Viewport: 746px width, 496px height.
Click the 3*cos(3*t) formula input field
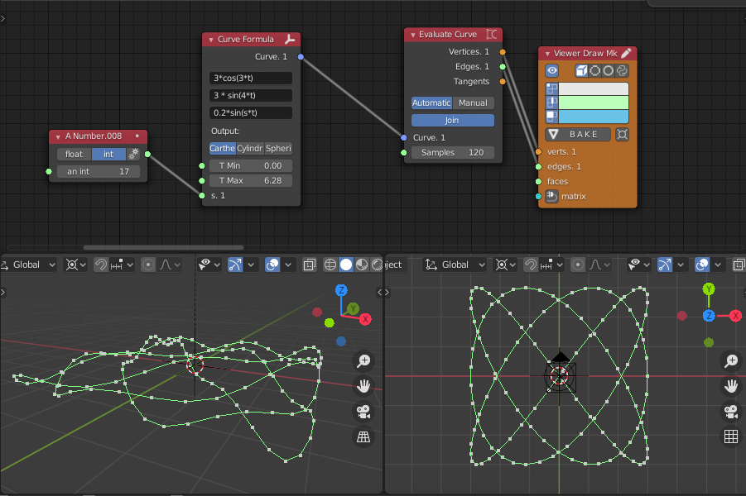point(249,77)
